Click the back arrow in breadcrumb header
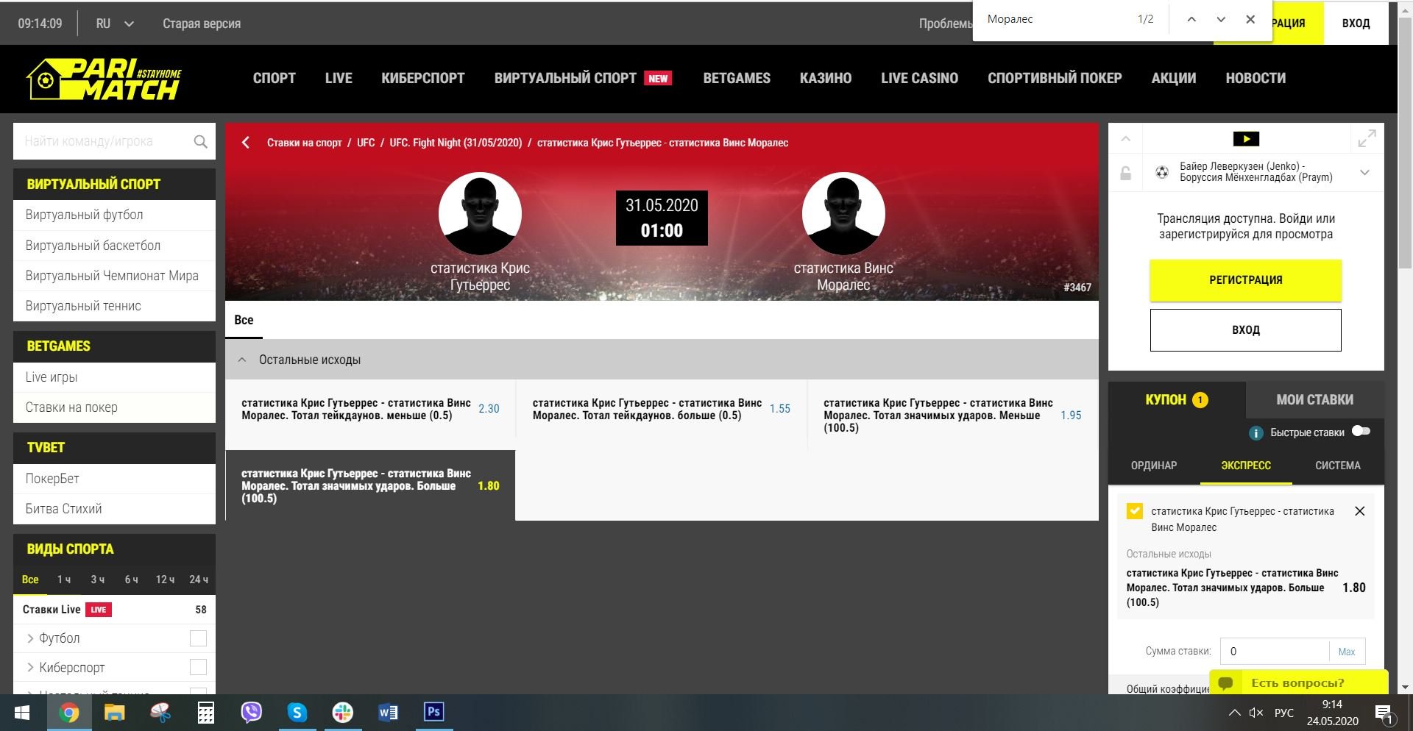1413x731 pixels. [246, 143]
